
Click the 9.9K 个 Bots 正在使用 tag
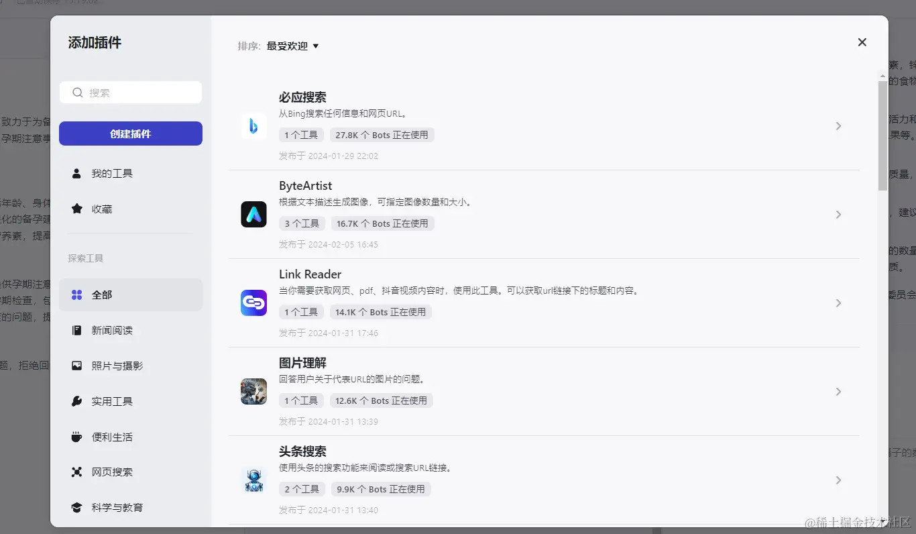[x=381, y=489]
